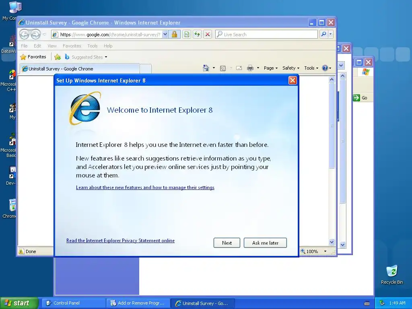This screenshot has height=309, width=412.
Task: Open Learn about these new features link
Action: 145,187
